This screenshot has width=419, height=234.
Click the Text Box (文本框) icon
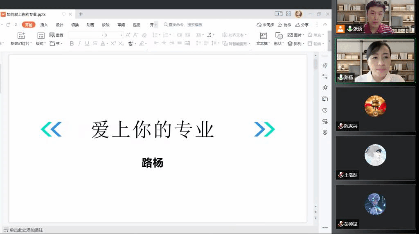pyautogui.click(x=263, y=36)
